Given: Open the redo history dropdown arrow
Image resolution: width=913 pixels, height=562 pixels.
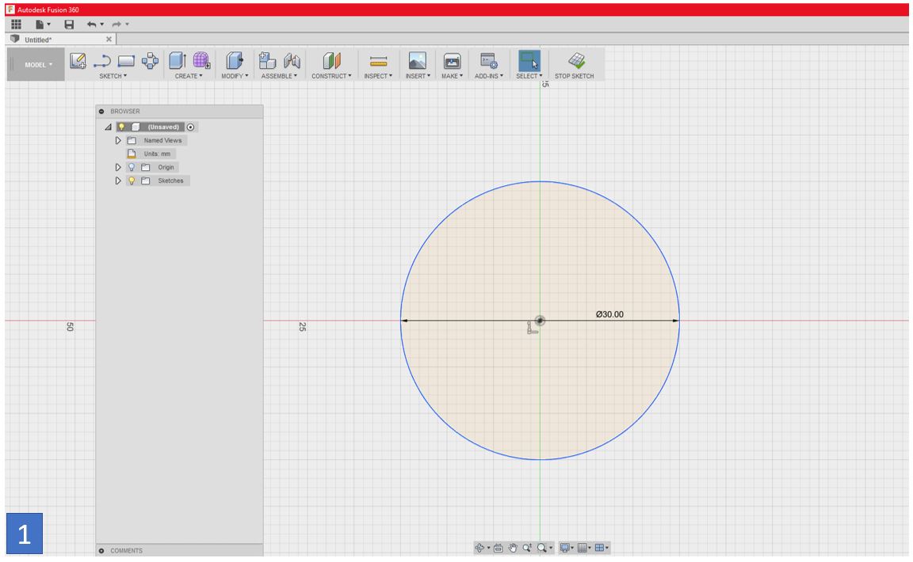Looking at the screenshot, I should (x=127, y=24).
